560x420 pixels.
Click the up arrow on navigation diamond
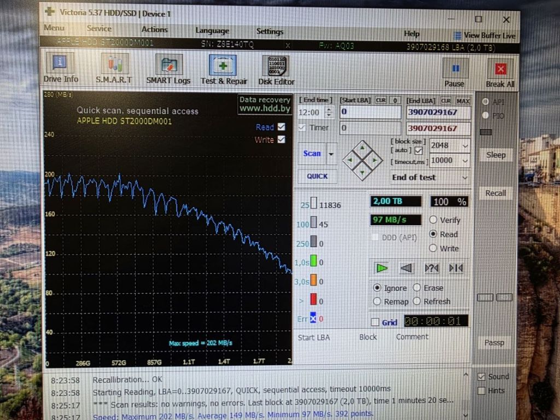pos(363,147)
